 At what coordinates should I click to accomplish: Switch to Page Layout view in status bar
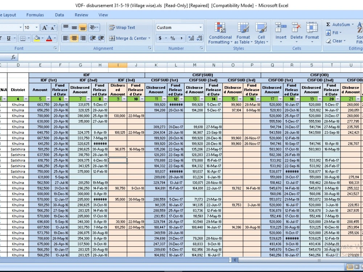(356, 267)
